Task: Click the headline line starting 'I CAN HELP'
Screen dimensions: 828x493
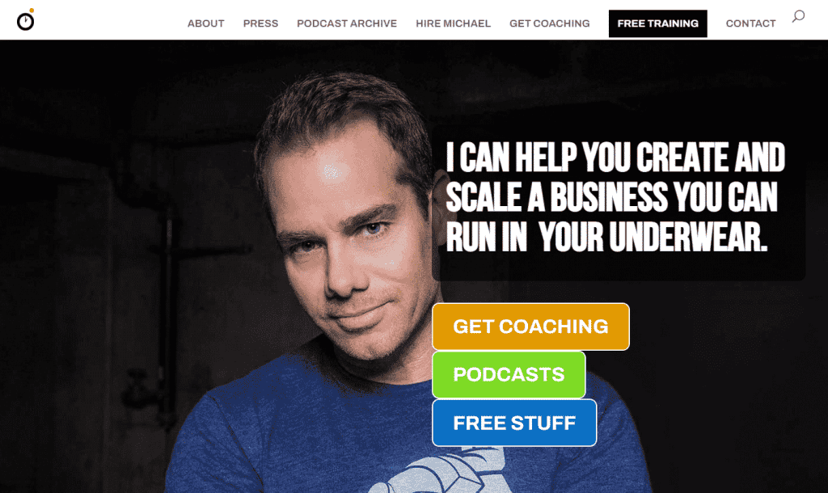Action: (x=615, y=158)
